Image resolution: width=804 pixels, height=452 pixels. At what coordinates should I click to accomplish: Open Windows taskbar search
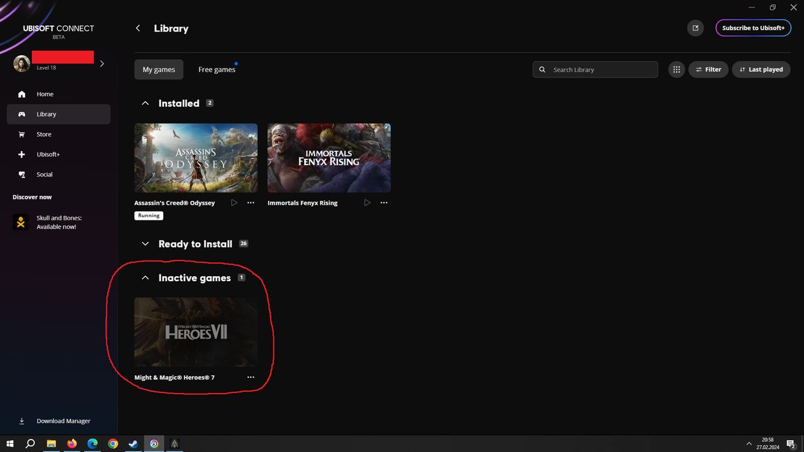click(30, 443)
